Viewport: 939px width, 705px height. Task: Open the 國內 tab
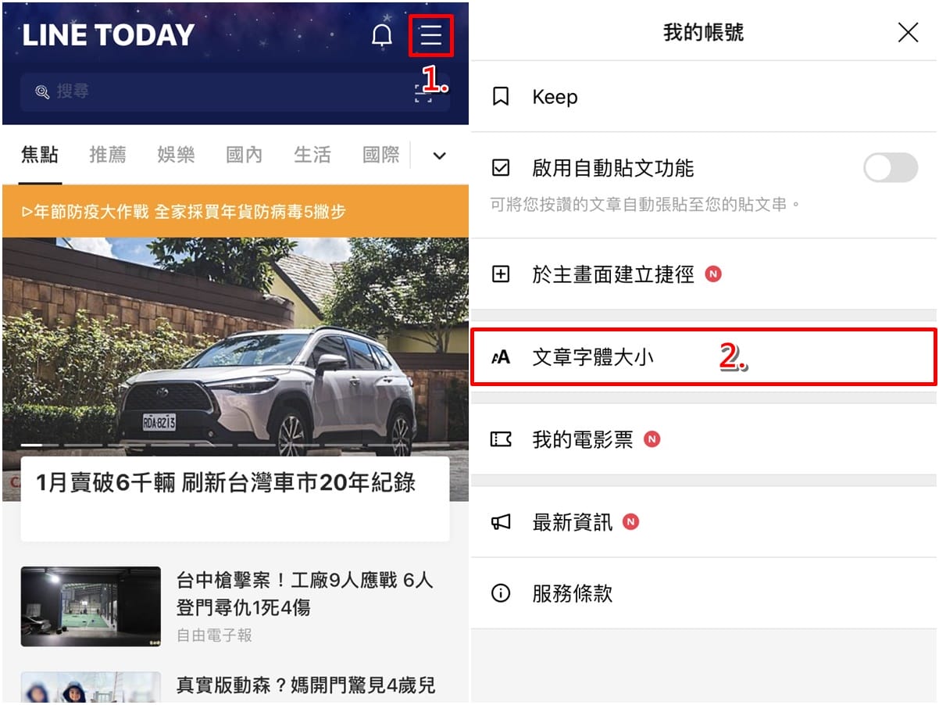(245, 155)
